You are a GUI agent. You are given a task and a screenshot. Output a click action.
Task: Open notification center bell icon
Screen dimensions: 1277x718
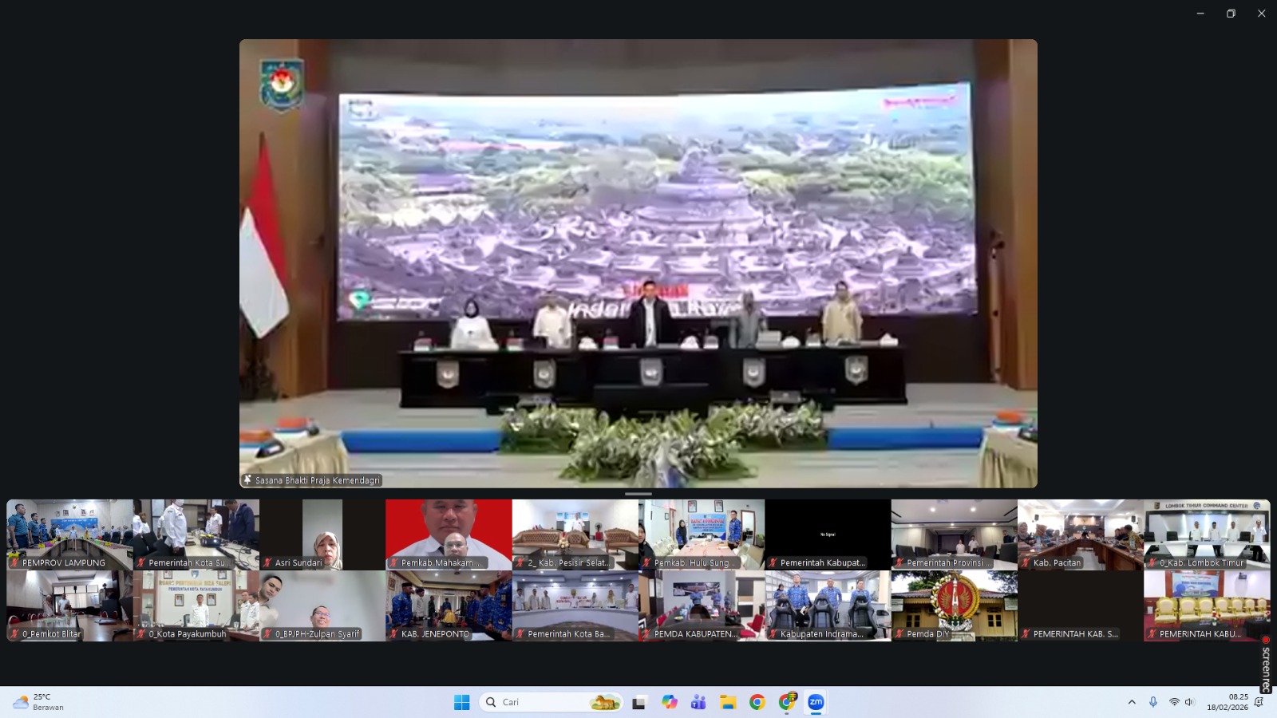pyautogui.click(x=1259, y=702)
